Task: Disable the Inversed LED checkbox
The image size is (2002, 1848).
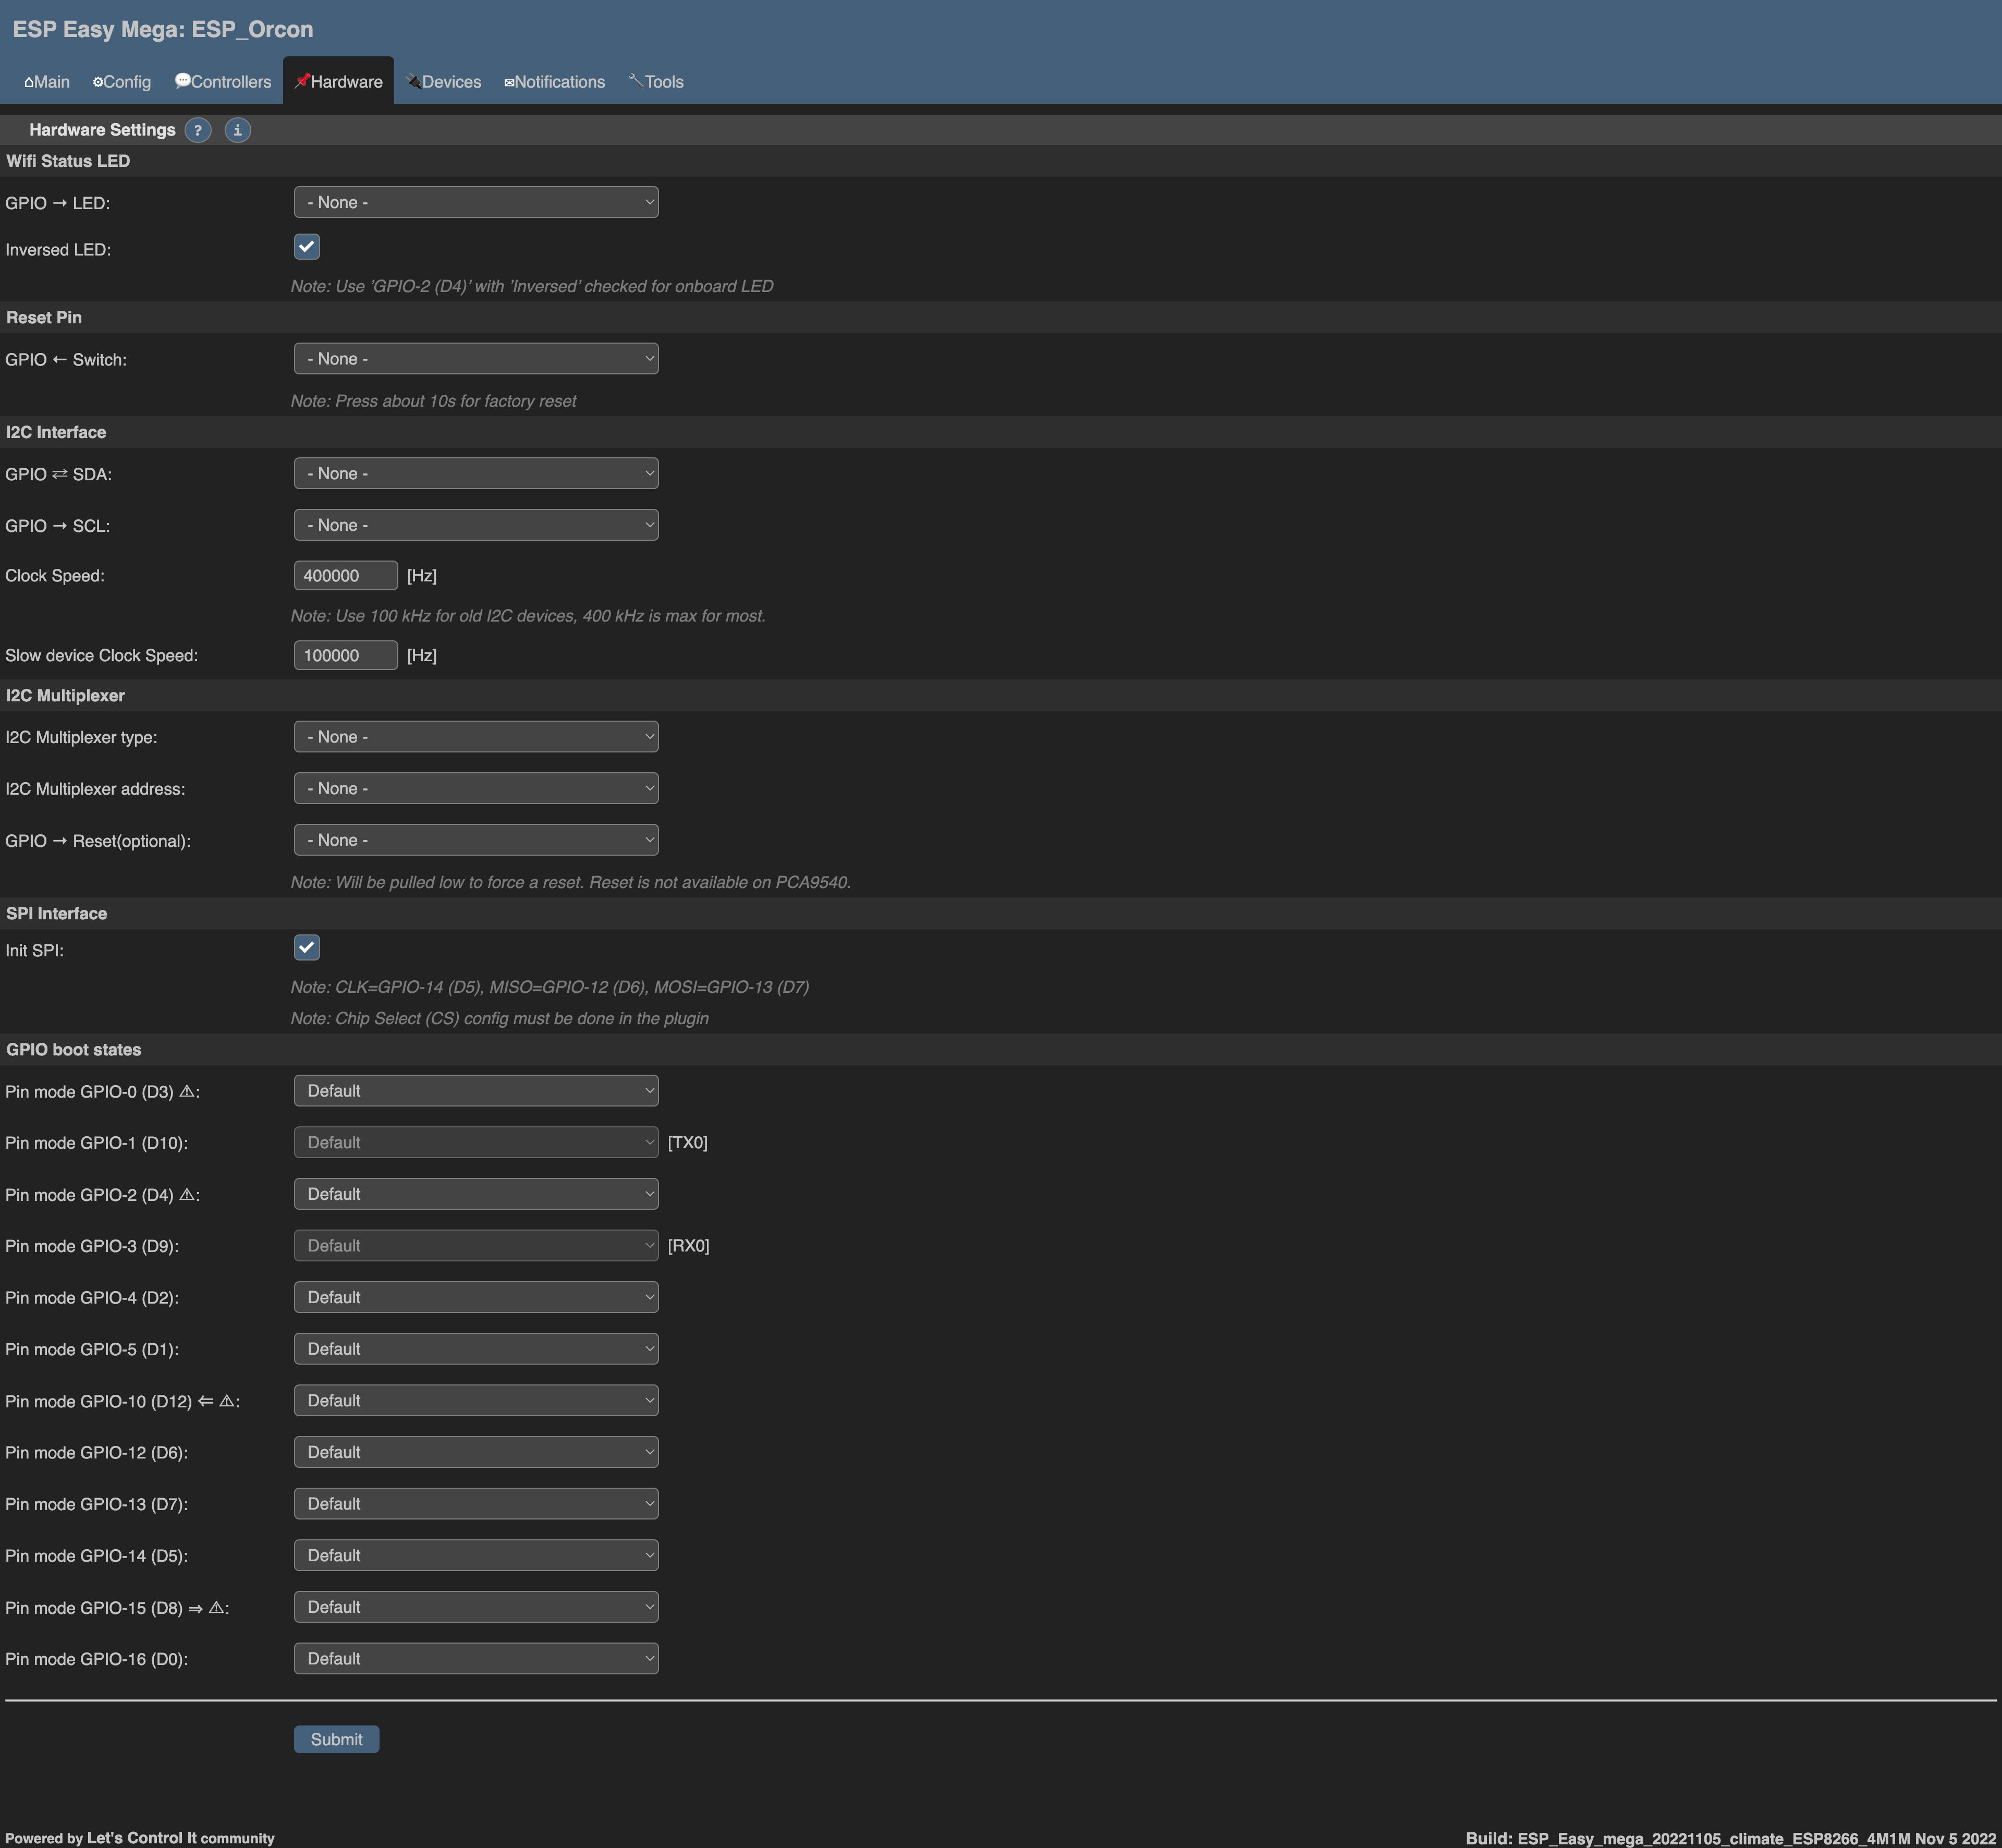Action: pos(307,247)
